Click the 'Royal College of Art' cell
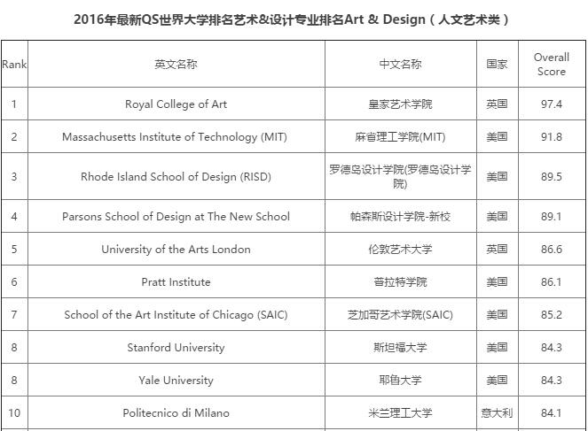Screen dimensions: 588x431 click(x=176, y=104)
